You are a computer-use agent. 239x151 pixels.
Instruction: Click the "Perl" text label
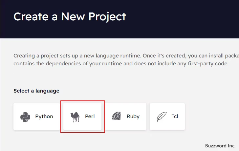coord(90,117)
